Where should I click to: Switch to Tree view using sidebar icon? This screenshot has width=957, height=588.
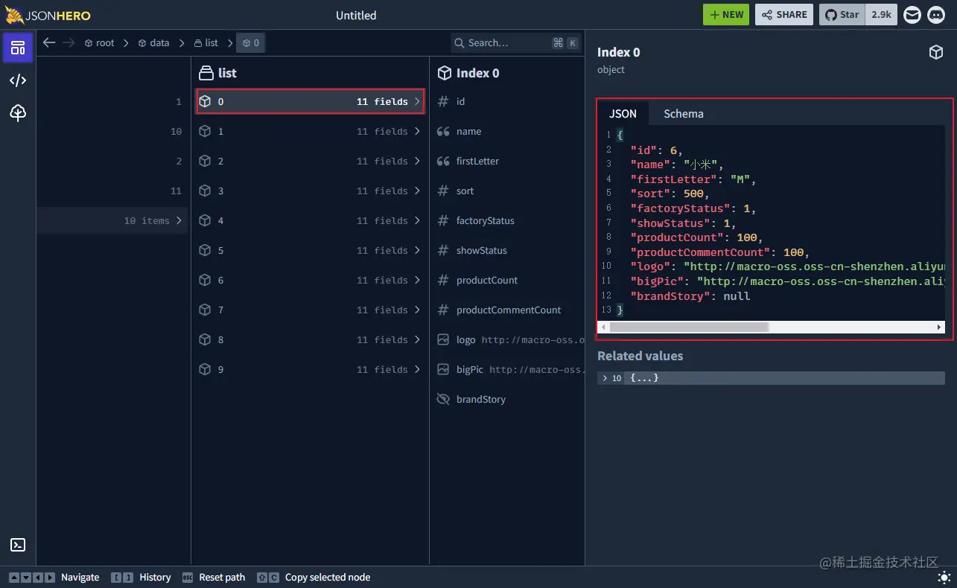pos(17,113)
